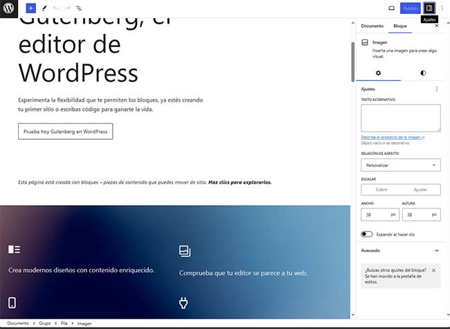Open the gear settings sub-tab
450x329 pixels.
pyautogui.click(x=378, y=73)
